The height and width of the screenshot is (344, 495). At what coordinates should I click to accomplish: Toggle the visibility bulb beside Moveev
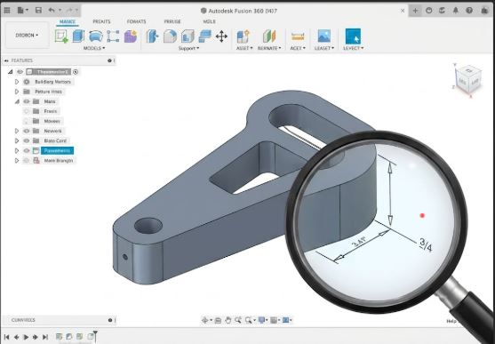(x=27, y=121)
